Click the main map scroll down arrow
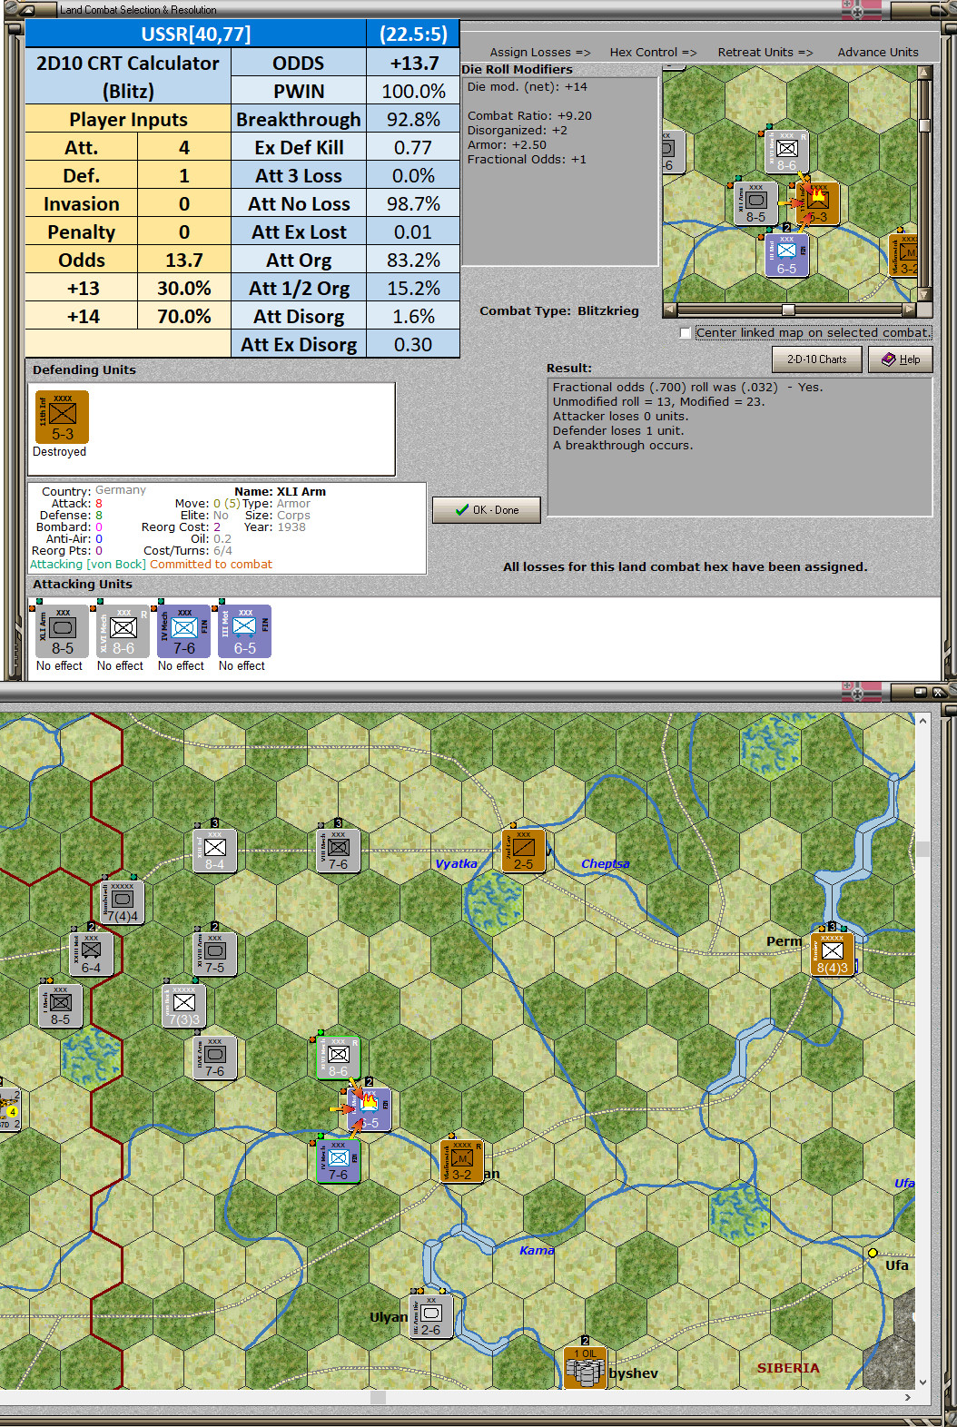The image size is (957, 1427). [x=922, y=1383]
